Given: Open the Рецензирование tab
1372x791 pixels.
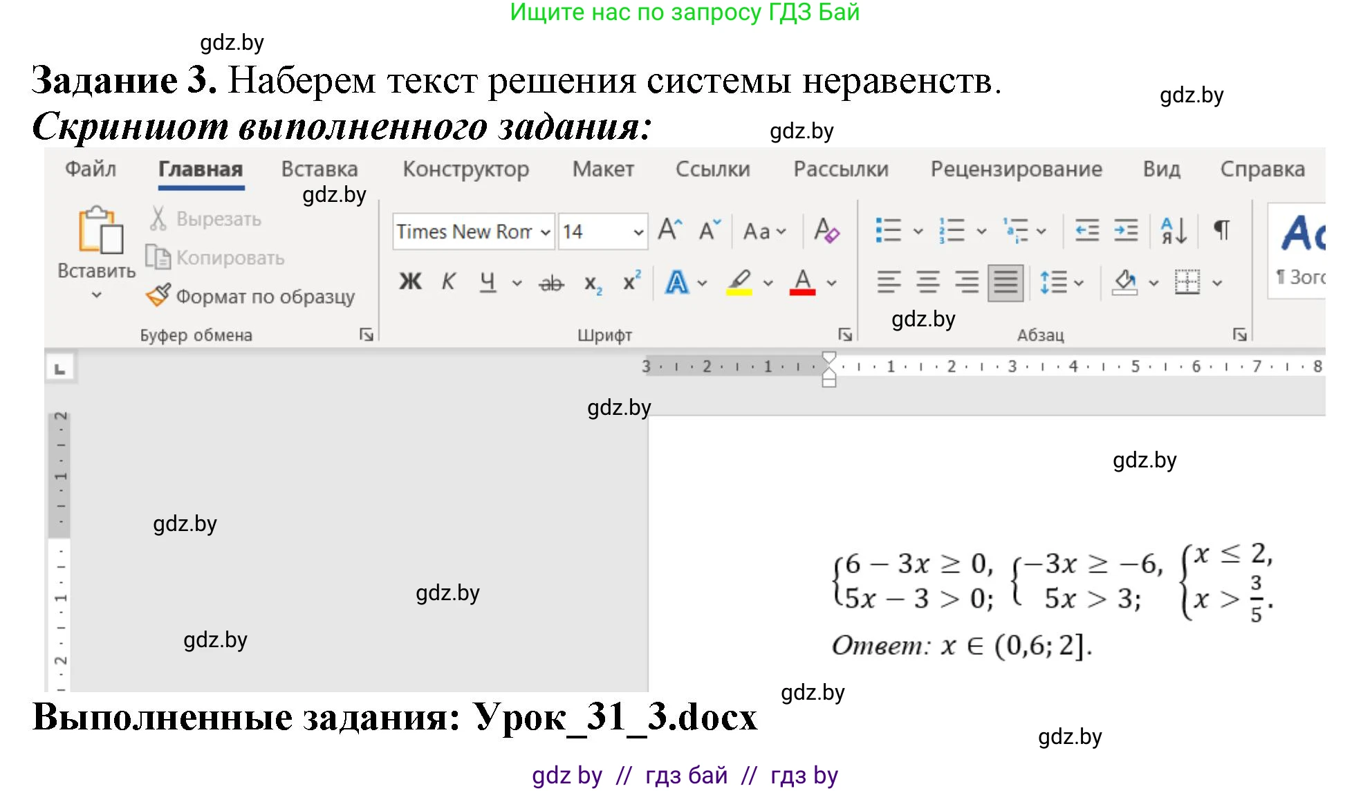Looking at the screenshot, I should (x=1017, y=168).
